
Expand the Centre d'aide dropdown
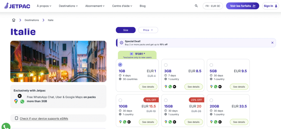point(122,6)
